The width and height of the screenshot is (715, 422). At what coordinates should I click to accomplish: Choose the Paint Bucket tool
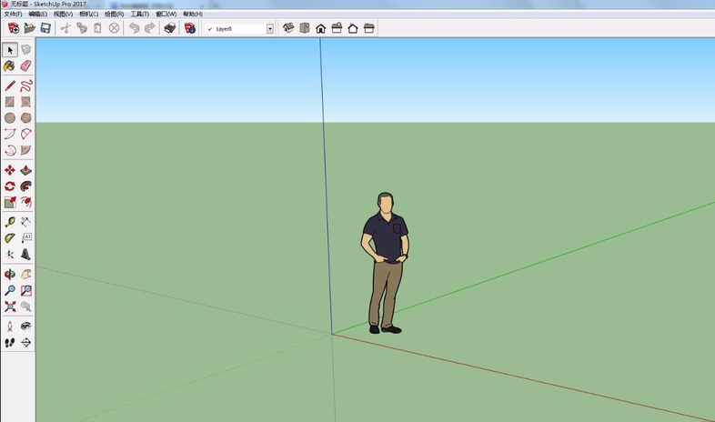tap(10, 66)
